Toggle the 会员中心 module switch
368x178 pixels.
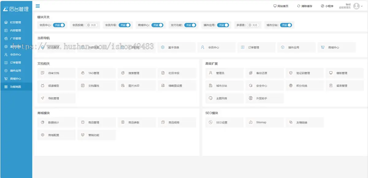click(x=59, y=25)
